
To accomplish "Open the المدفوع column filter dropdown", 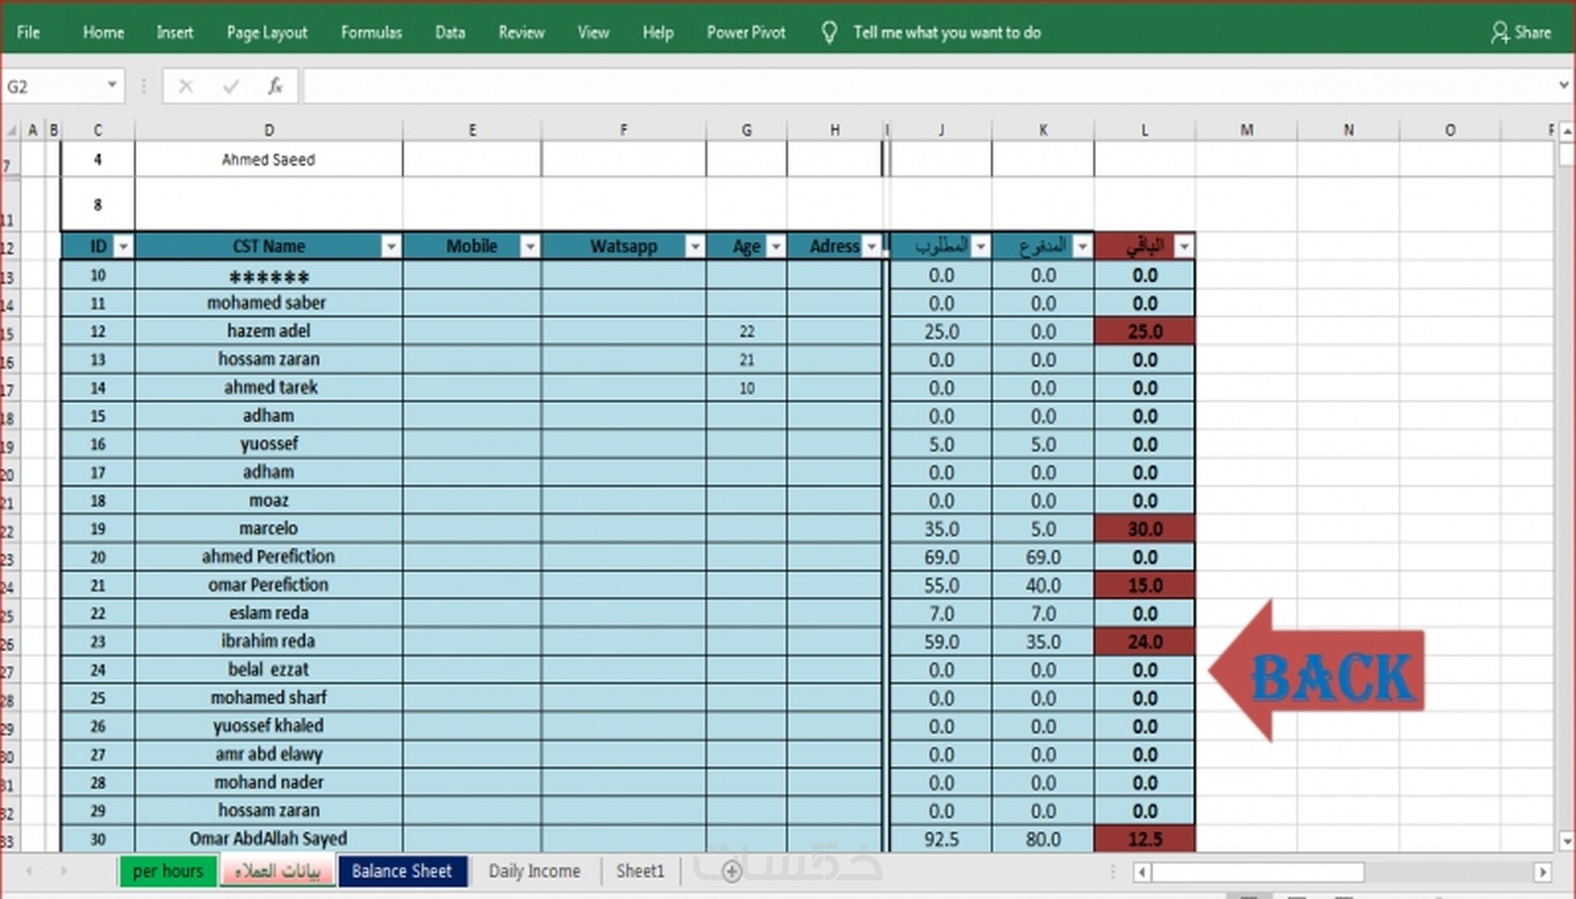I will click(x=1082, y=247).
